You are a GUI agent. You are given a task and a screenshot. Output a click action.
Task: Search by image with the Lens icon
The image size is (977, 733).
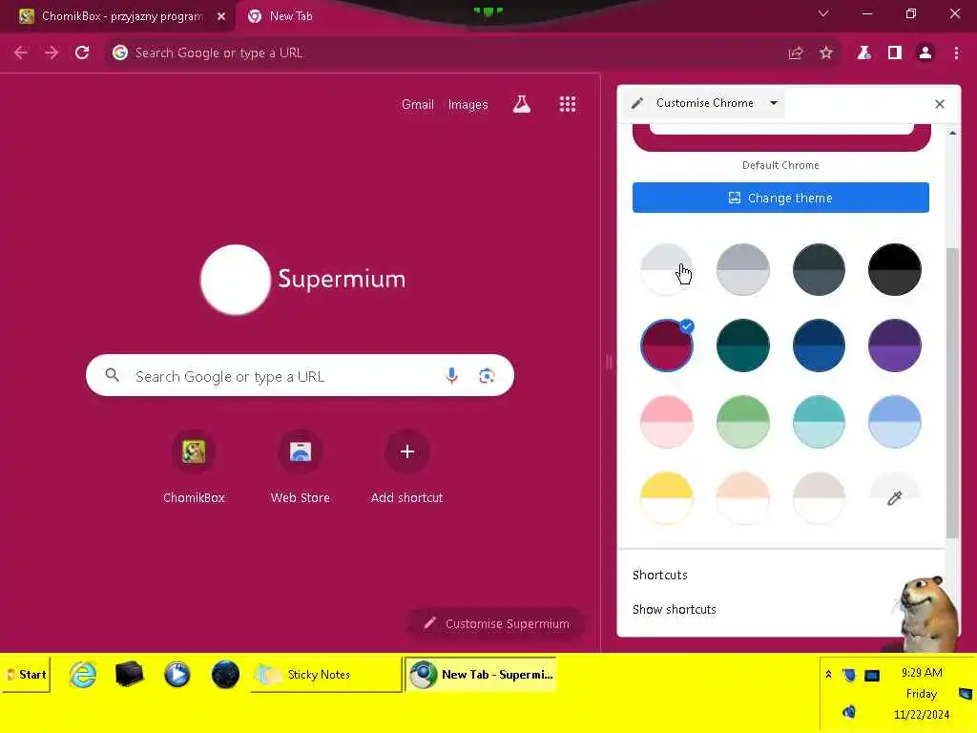[x=487, y=376]
